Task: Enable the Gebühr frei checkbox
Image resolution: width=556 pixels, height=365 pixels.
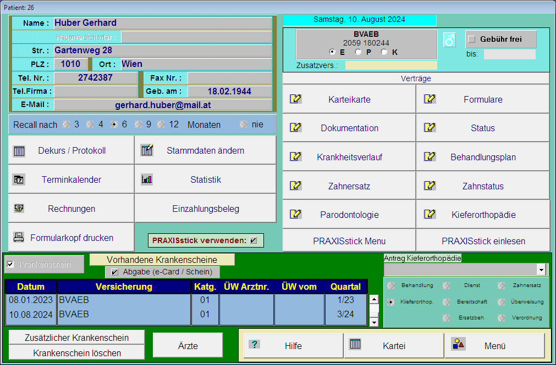Action: [x=471, y=40]
